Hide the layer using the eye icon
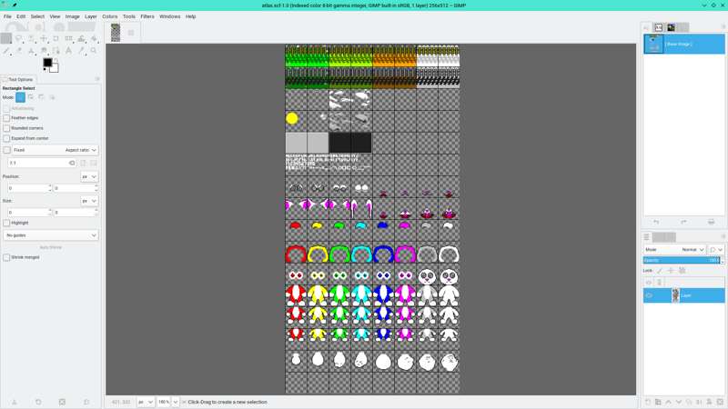728x409 pixels. [x=649, y=295]
